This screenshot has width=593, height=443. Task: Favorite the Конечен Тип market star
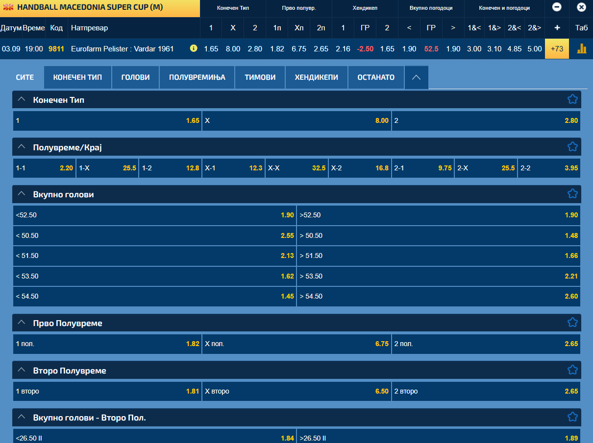572,99
